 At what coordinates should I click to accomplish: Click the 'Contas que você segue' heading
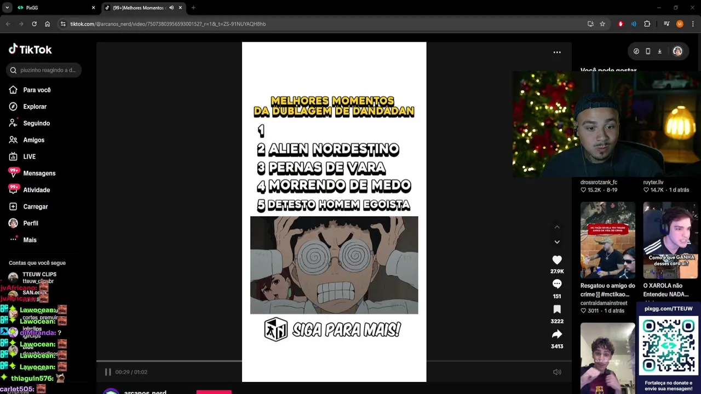pos(37,263)
